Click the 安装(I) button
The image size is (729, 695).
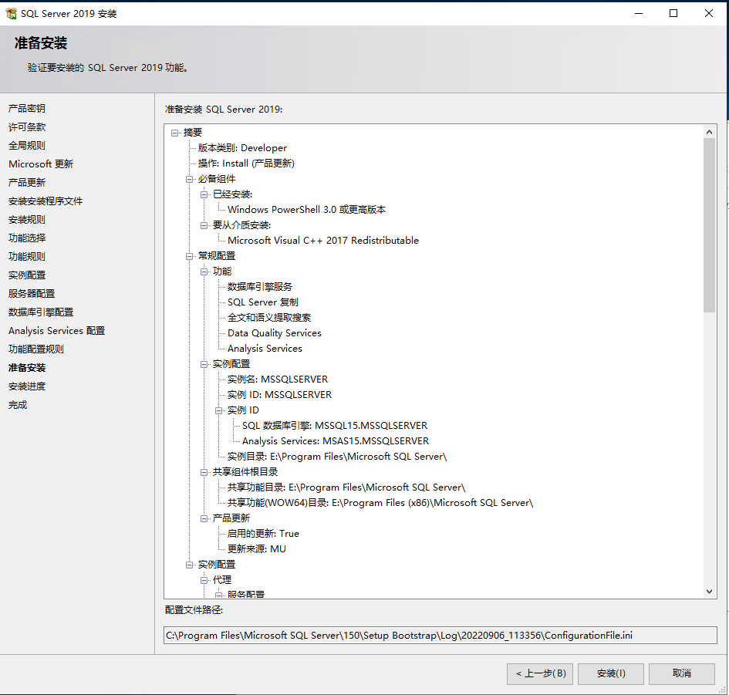point(611,673)
